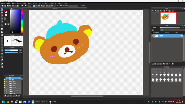Toggle visibility of layer 1
185x104 pixels.
click(x=152, y=36)
